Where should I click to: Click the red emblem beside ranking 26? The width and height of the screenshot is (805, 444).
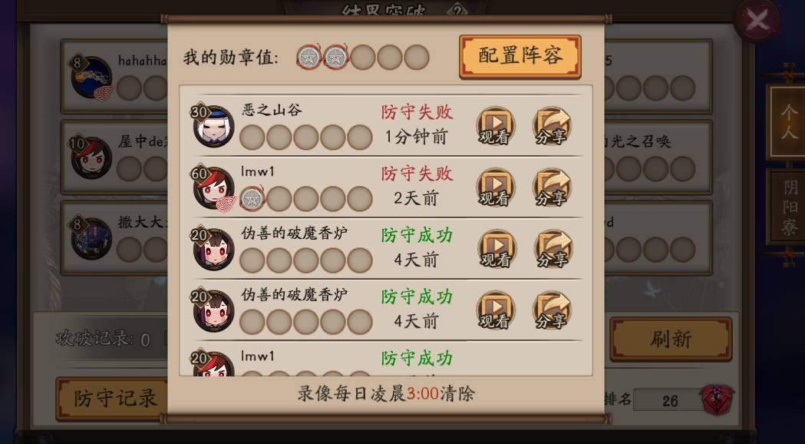click(x=718, y=399)
